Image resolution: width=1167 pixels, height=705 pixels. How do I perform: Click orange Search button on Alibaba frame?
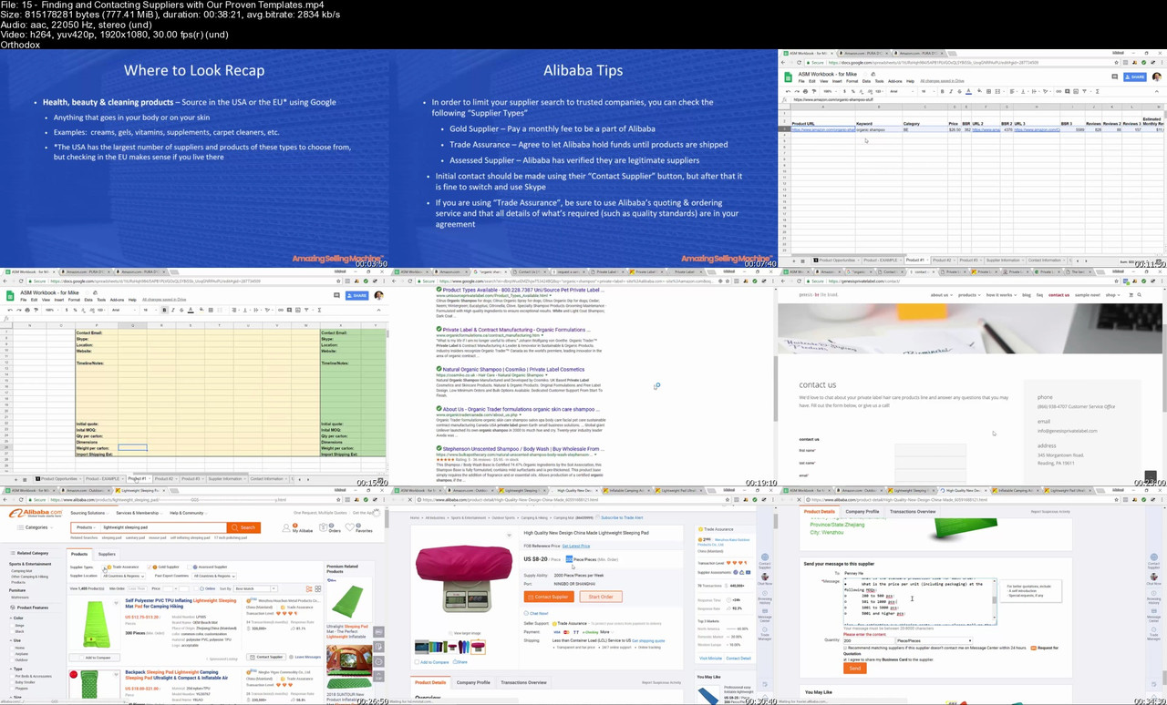pos(243,527)
